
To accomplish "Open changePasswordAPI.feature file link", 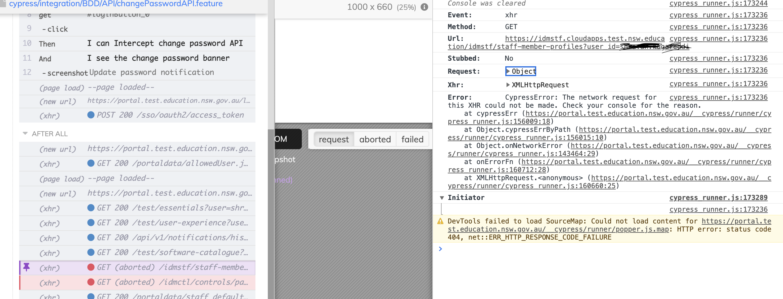I will click(x=116, y=4).
